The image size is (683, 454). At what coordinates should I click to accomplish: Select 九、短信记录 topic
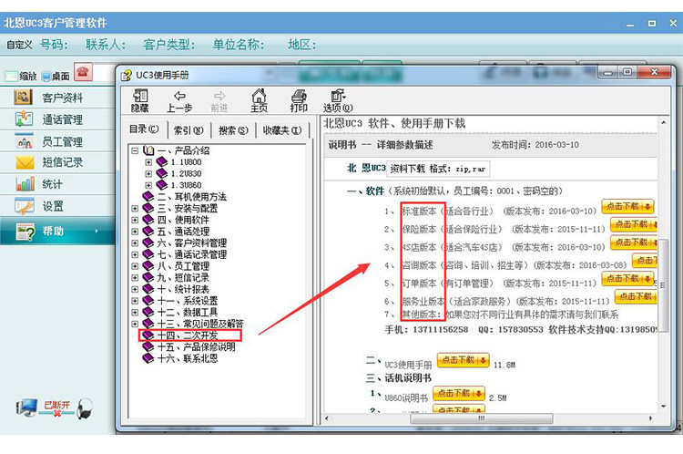click(183, 277)
